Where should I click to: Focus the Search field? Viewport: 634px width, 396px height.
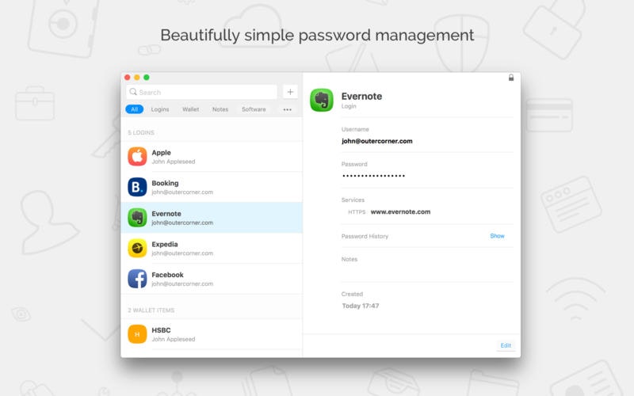point(202,92)
